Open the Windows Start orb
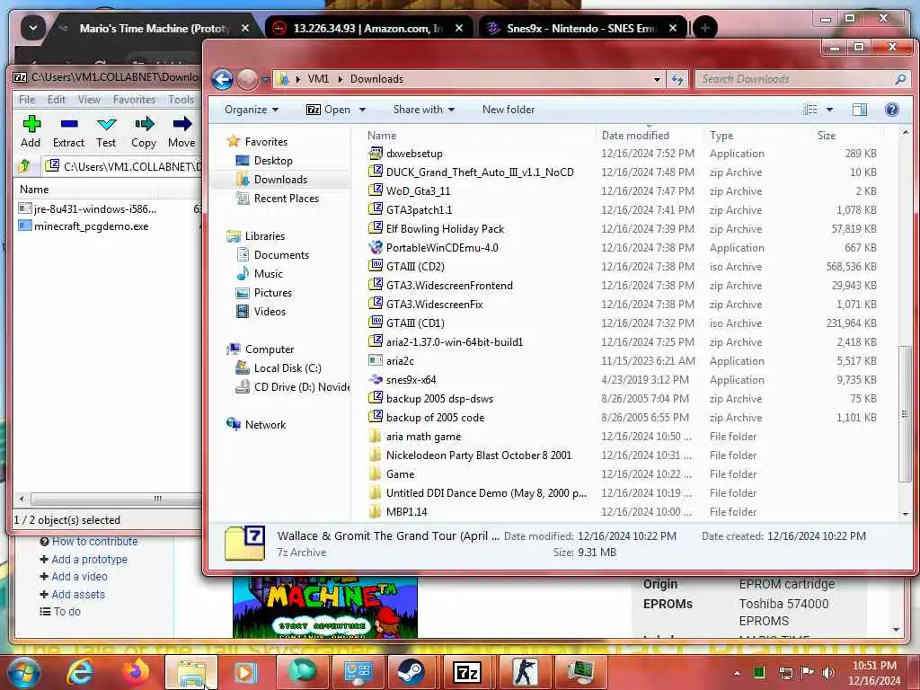Viewport: 920px width, 690px height. click(23, 672)
